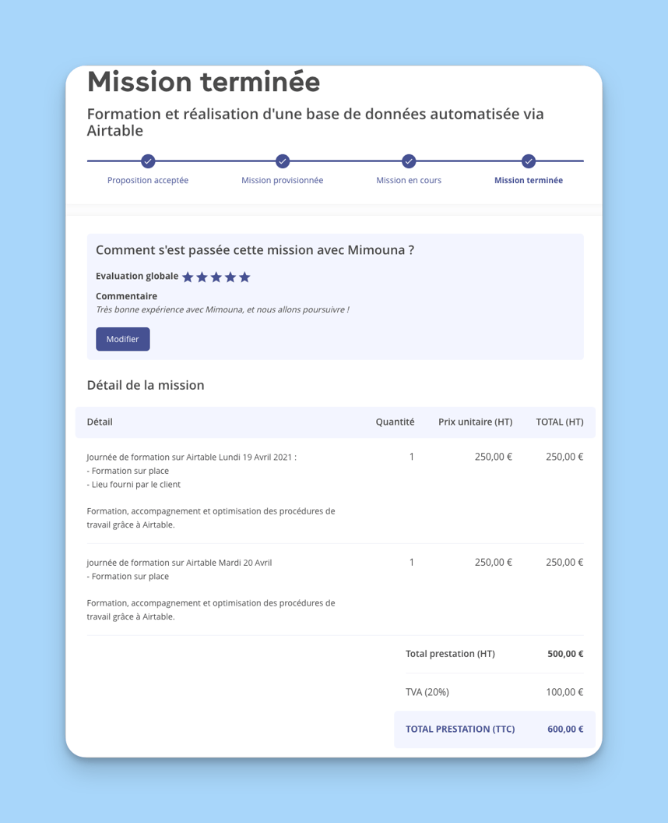Screen dimensions: 668x823
Task: Click the checkmark icon above "Mission en cours"
Action: 408,161
